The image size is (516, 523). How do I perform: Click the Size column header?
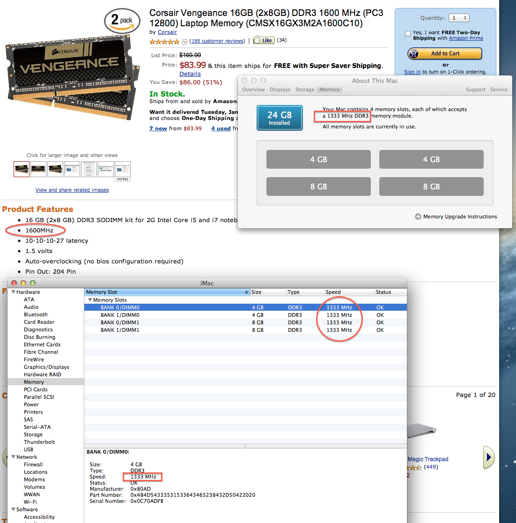pos(268,292)
